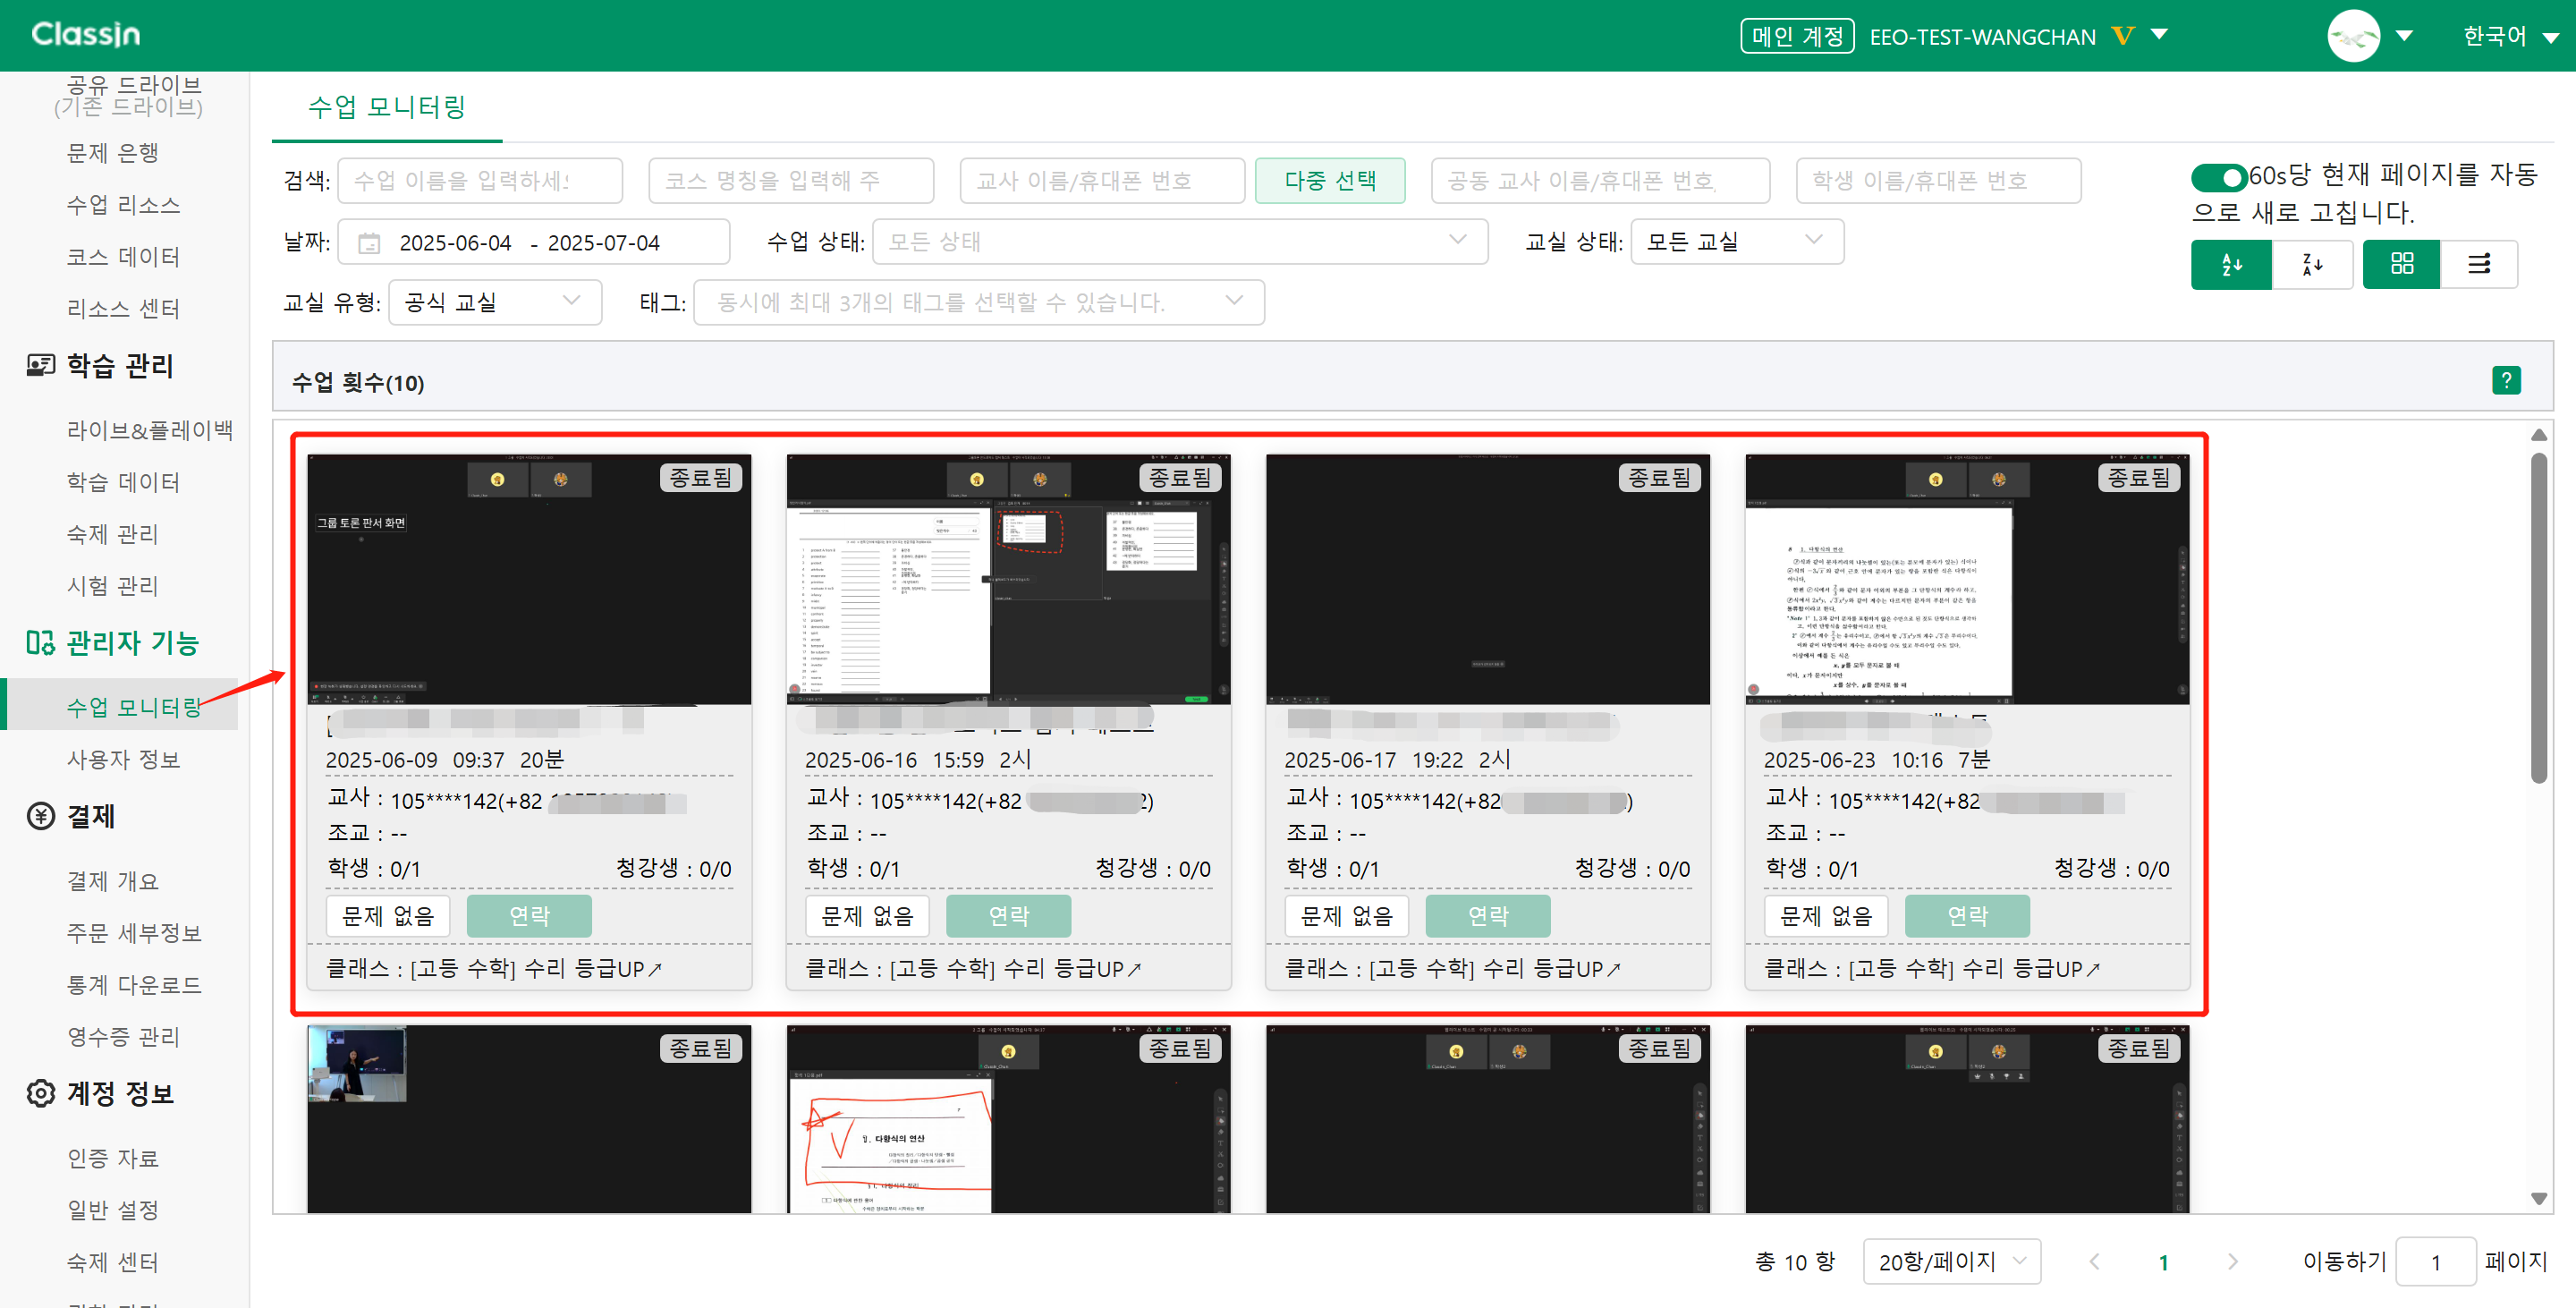Image resolution: width=2576 pixels, height=1308 pixels.
Task: Sort classes ascending A-Z
Action: pos(2231,264)
